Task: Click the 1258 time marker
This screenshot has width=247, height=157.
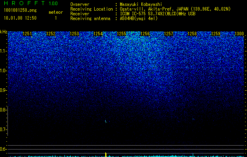Action: (x=192, y=34)
